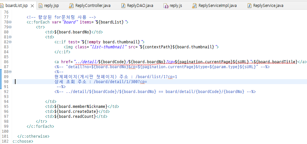Viewport: 307px width, 144px height.
Task: Click line number 86 in the gutter
Action: click(x=6, y=62)
